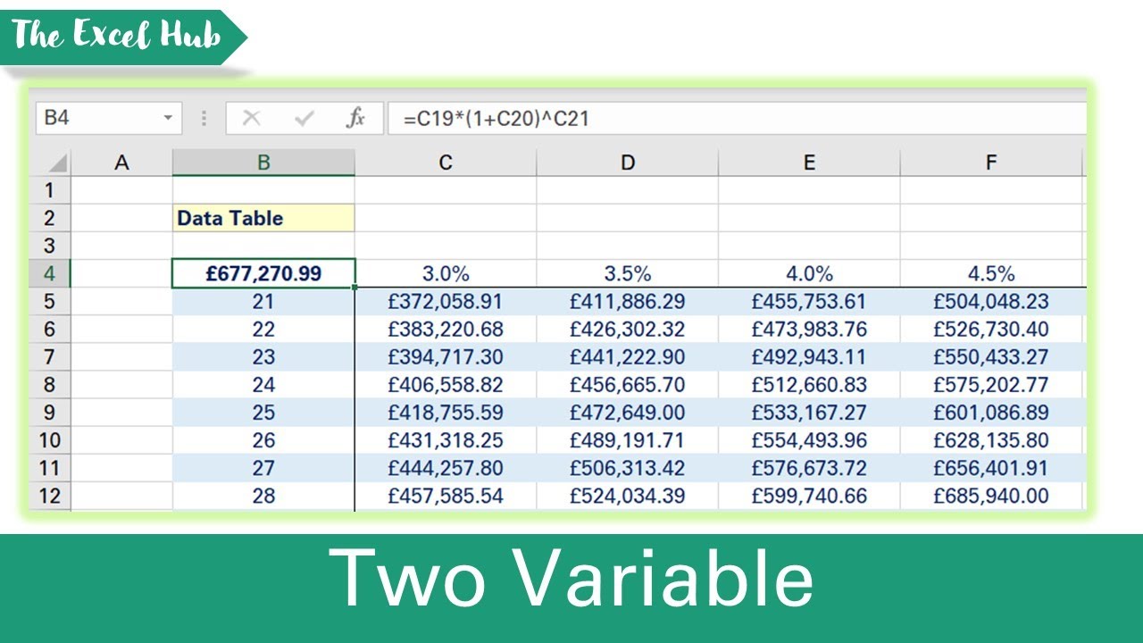
Task: Click cell £441,222.90
Action: (628, 357)
